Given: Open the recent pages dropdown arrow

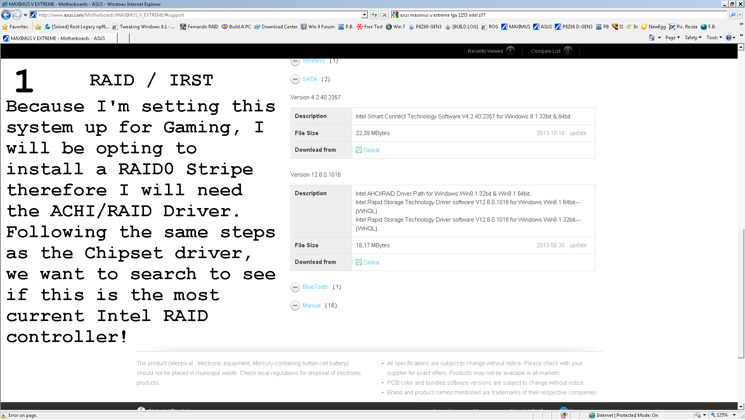Looking at the screenshot, I should [25, 15].
